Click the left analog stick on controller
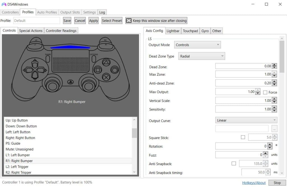The image size is (287, 187). pyautogui.click(x=52, y=85)
